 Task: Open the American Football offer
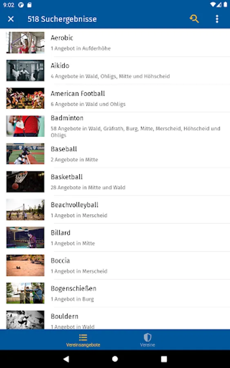click(x=115, y=98)
